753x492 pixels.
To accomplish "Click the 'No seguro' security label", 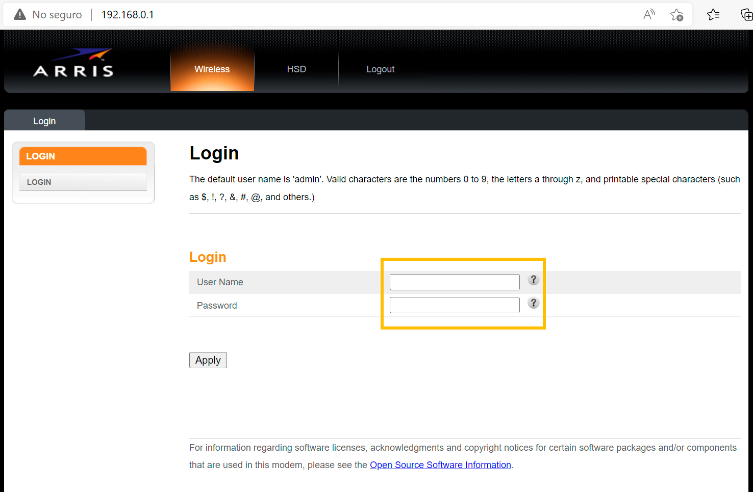I will pos(57,15).
